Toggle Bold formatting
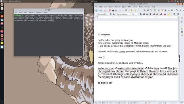Viewport: 184px width, 104px height. (141, 14)
